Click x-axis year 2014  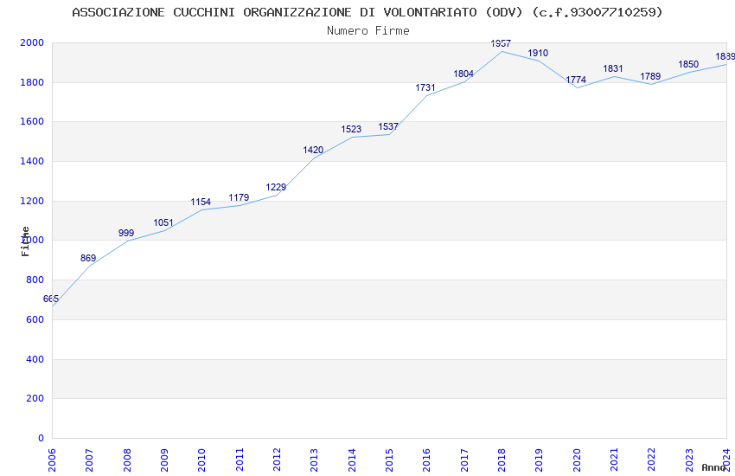352,460
